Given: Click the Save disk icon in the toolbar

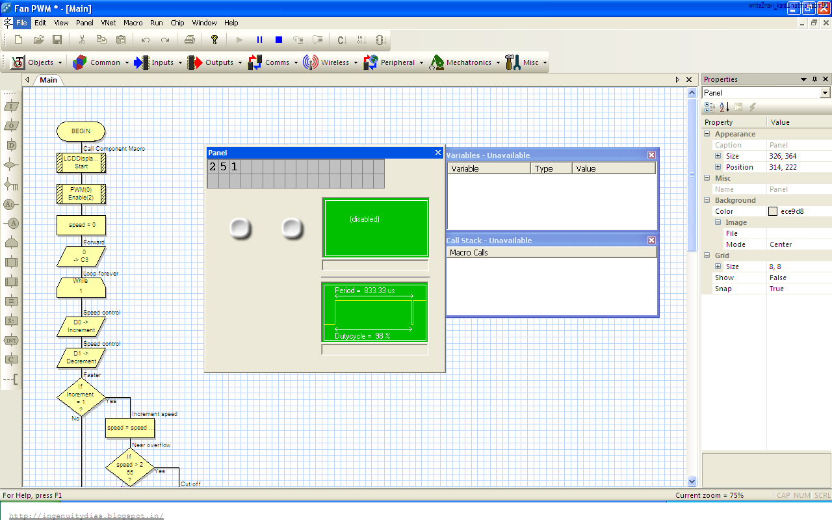Looking at the screenshot, I should 57,40.
